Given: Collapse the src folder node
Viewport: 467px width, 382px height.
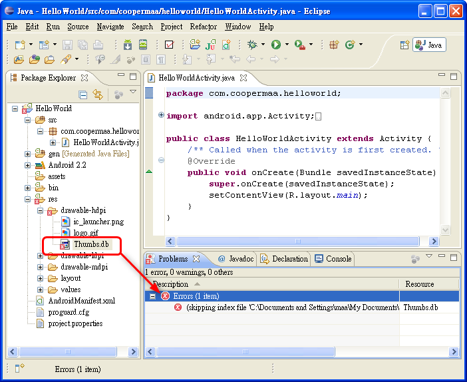Looking at the screenshot, I should 27,120.
